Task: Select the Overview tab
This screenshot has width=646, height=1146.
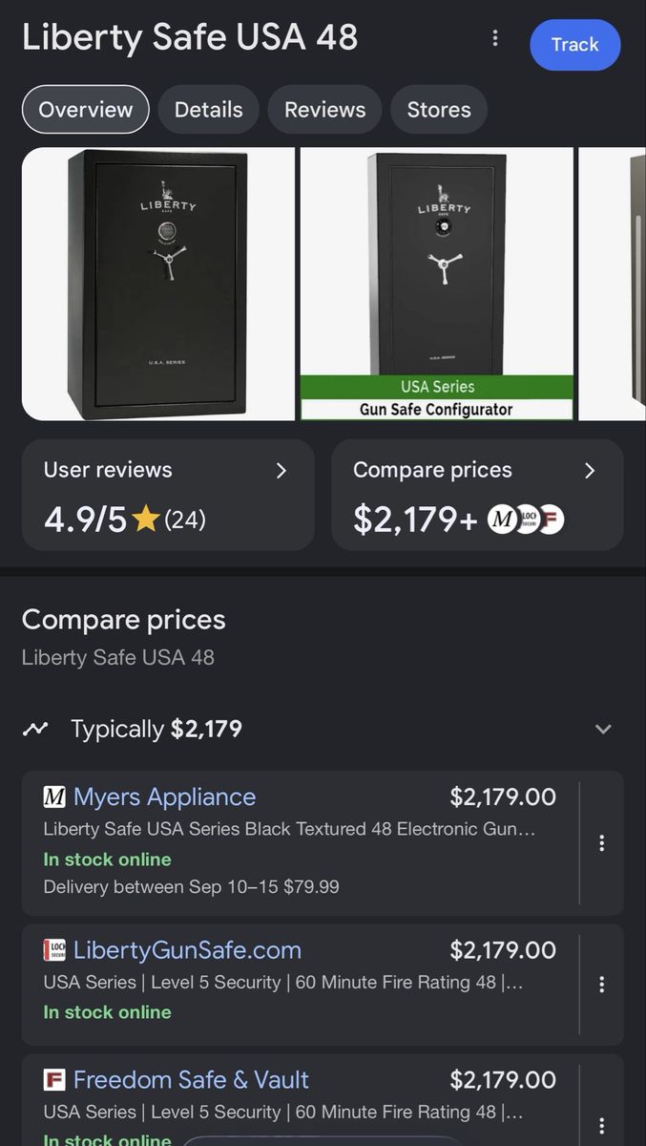Action: click(86, 110)
